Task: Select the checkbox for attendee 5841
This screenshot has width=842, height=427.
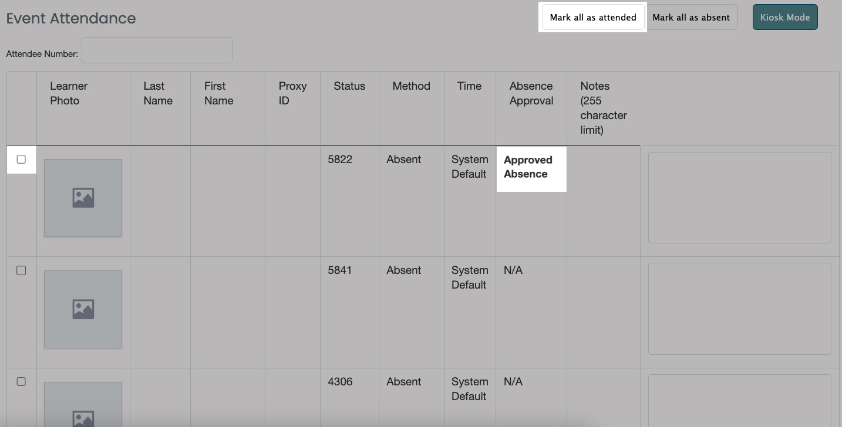Action: pyautogui.click(x=21, y=270)
